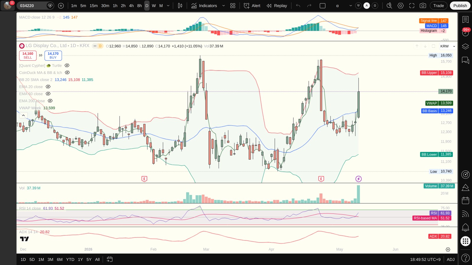The width and height of the screenshot is (472, 265).
Task: Toggle the ADJ adjusted data option
Action: [x=450, y=259]
